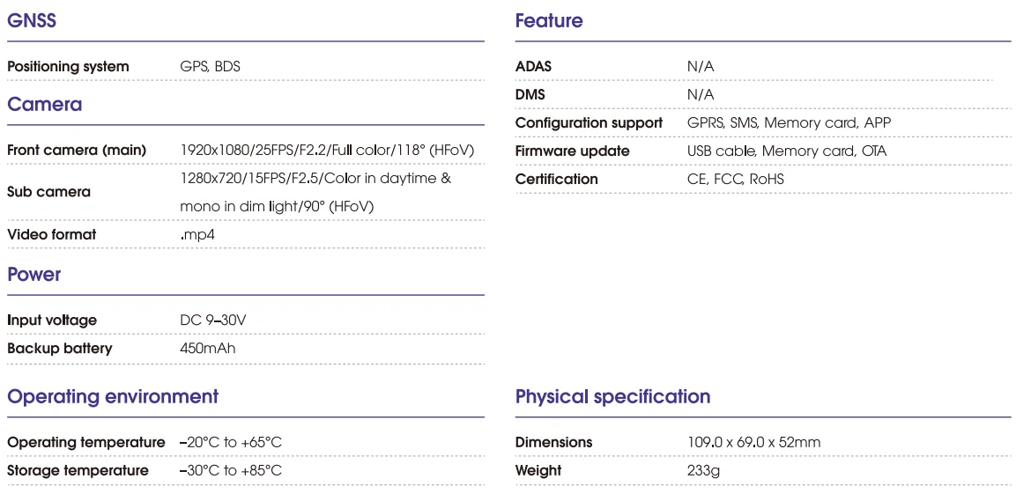Click the 109.0 x 69.0 x 52mm dimensions value
Screen dimensions: 1016x501
coord(753,442)
